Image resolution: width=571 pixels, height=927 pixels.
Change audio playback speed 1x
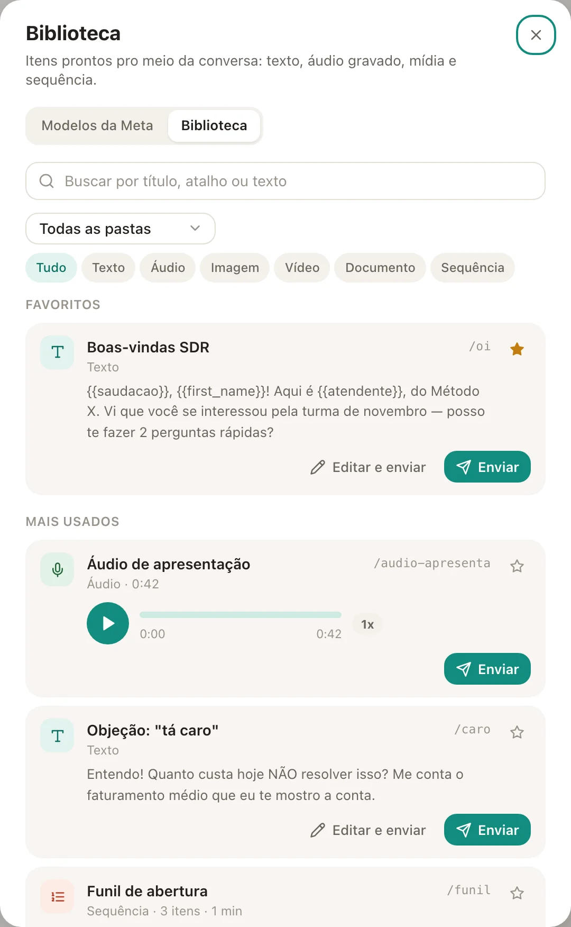[x=367, y=624]
